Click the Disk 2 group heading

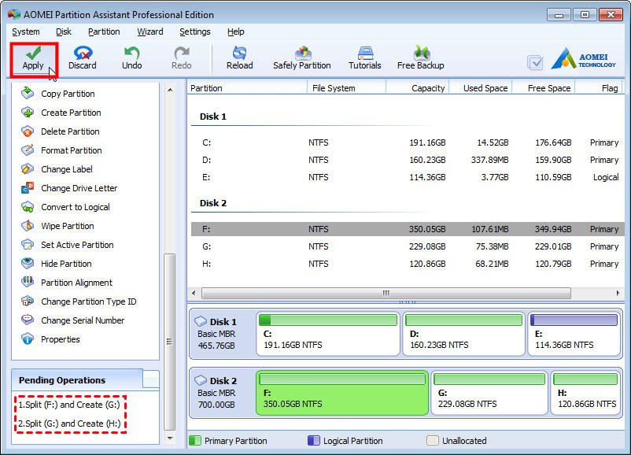coord(213,203)
